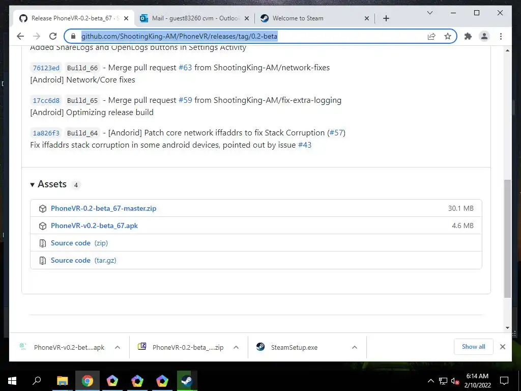Click file-zip icon beside Source code (zip)

pyautogui.click(x=43, y=243)
